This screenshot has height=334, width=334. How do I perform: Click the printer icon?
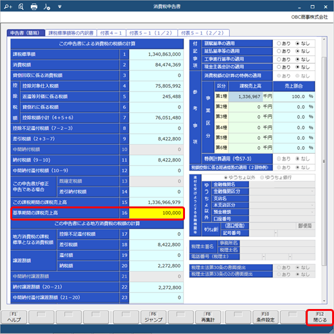tap(34, 6)
